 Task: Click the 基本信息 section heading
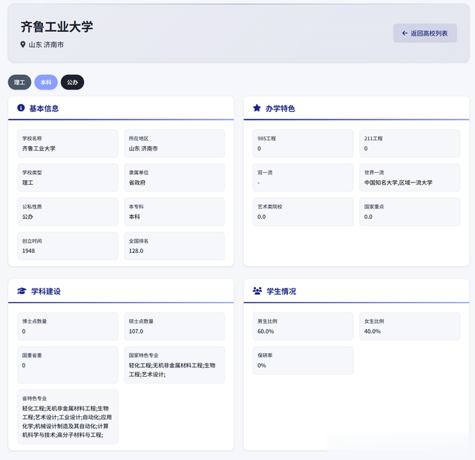(44, 108)
